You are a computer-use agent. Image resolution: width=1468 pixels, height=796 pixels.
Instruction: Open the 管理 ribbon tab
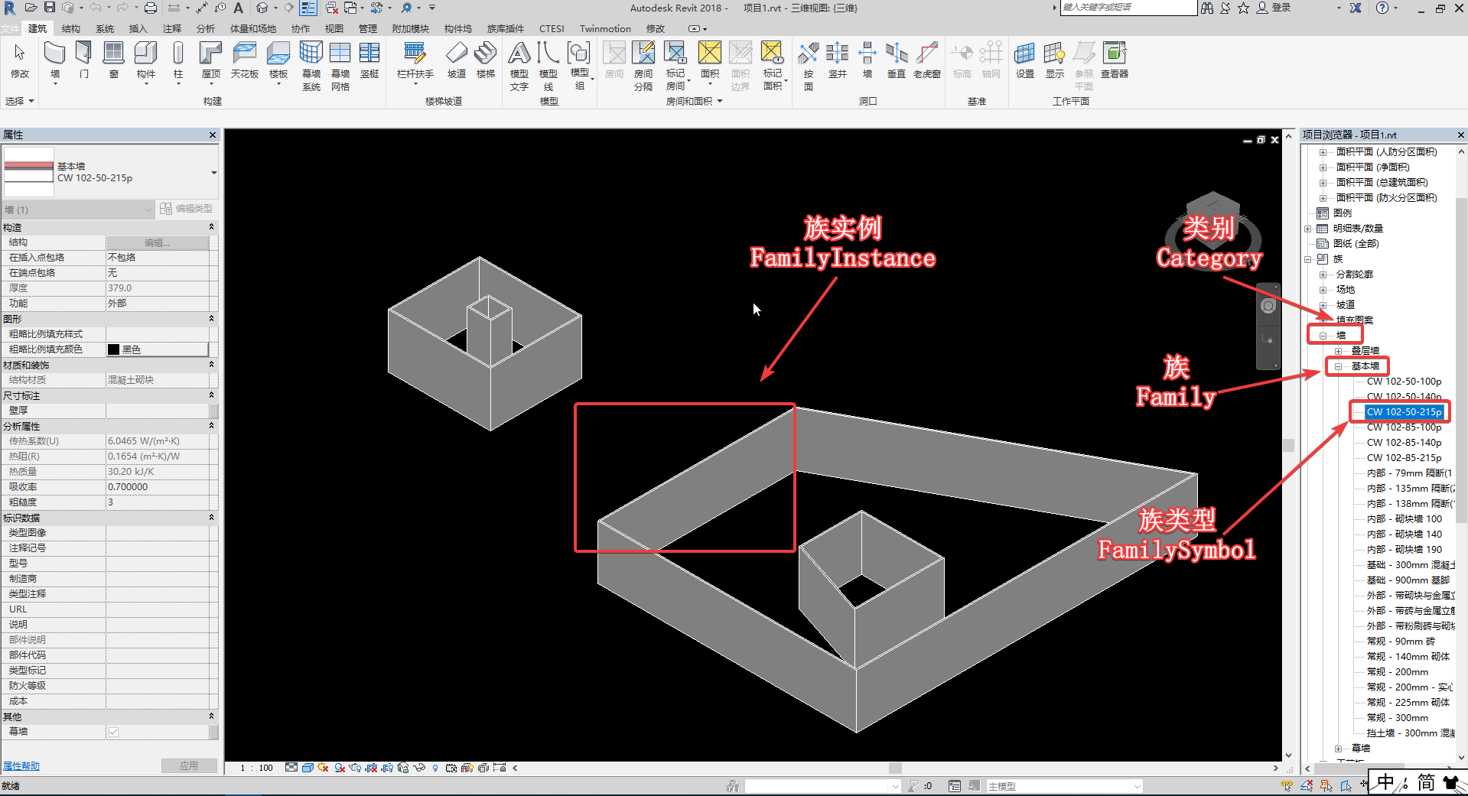point(368,28)
